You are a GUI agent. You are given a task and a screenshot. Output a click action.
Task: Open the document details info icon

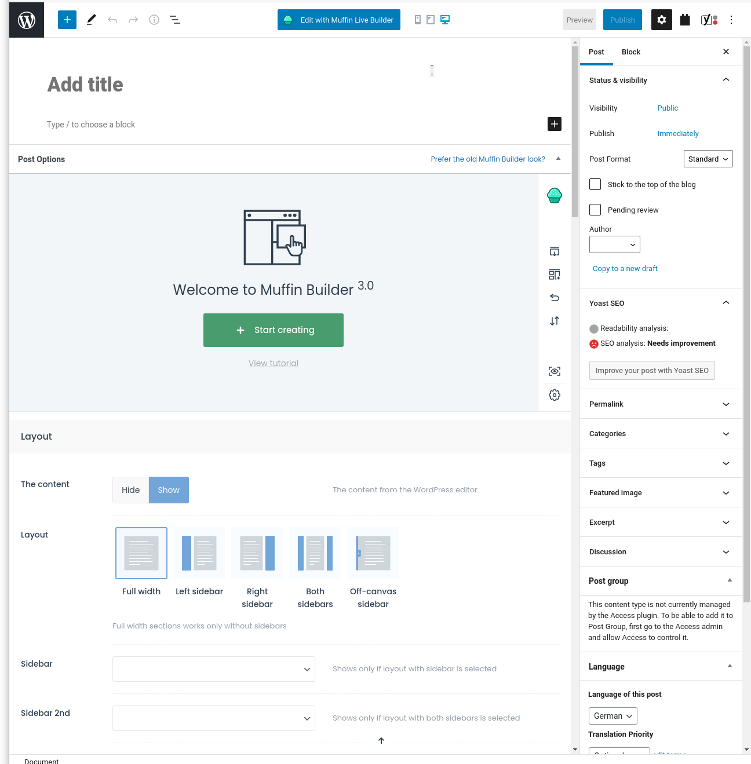pos(154,20)
